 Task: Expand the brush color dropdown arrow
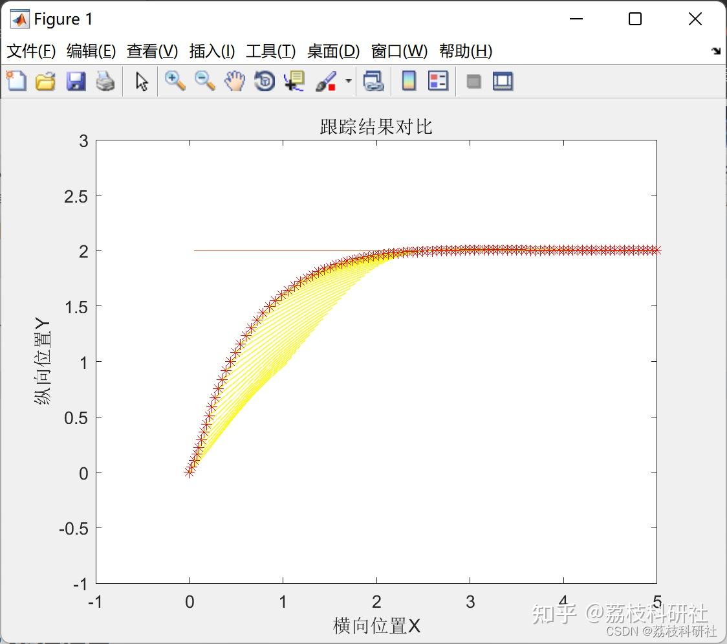click(348, 81)
